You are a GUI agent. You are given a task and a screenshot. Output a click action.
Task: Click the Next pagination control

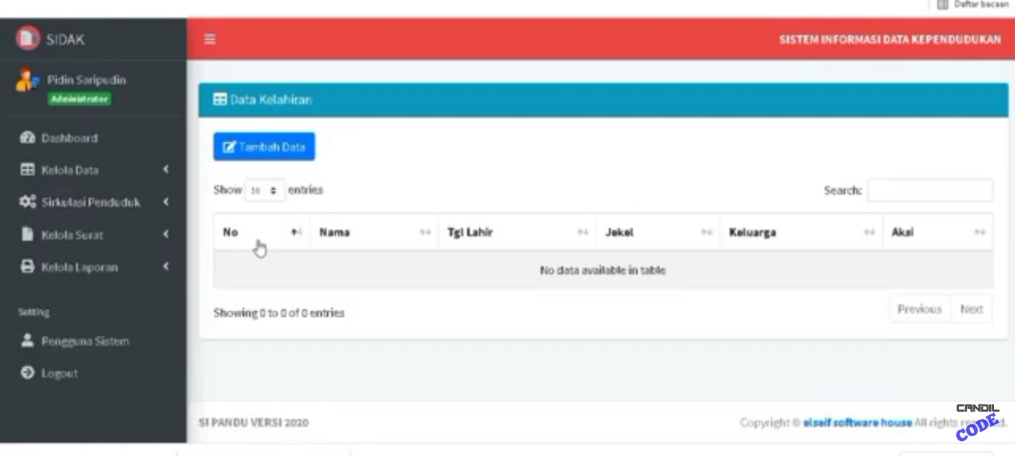(971, 309)
